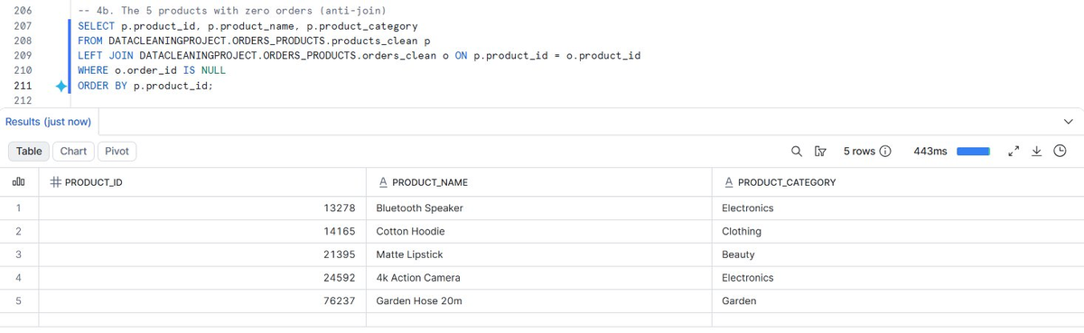Click the AI sparkle icon beside line 211

61,87
